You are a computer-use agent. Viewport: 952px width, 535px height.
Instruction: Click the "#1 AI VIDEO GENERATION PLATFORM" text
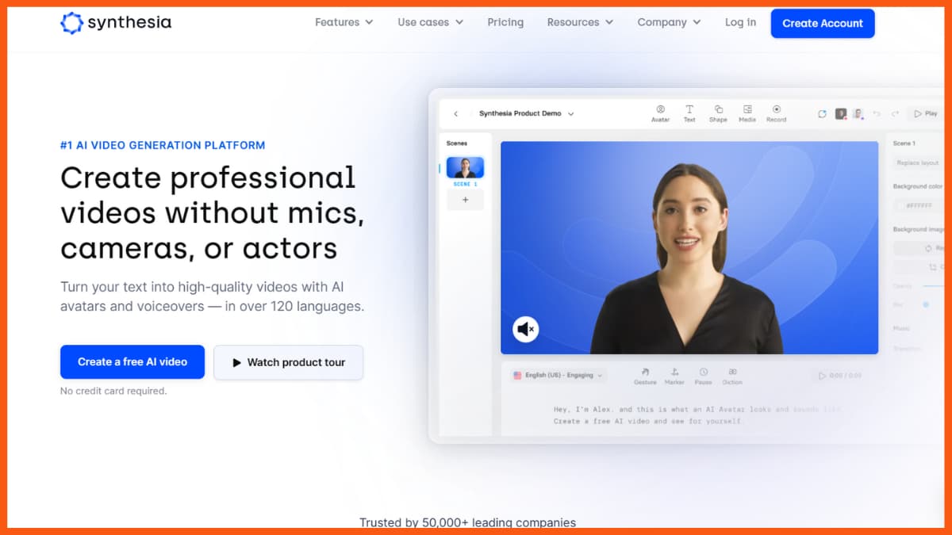coord(163,145)
